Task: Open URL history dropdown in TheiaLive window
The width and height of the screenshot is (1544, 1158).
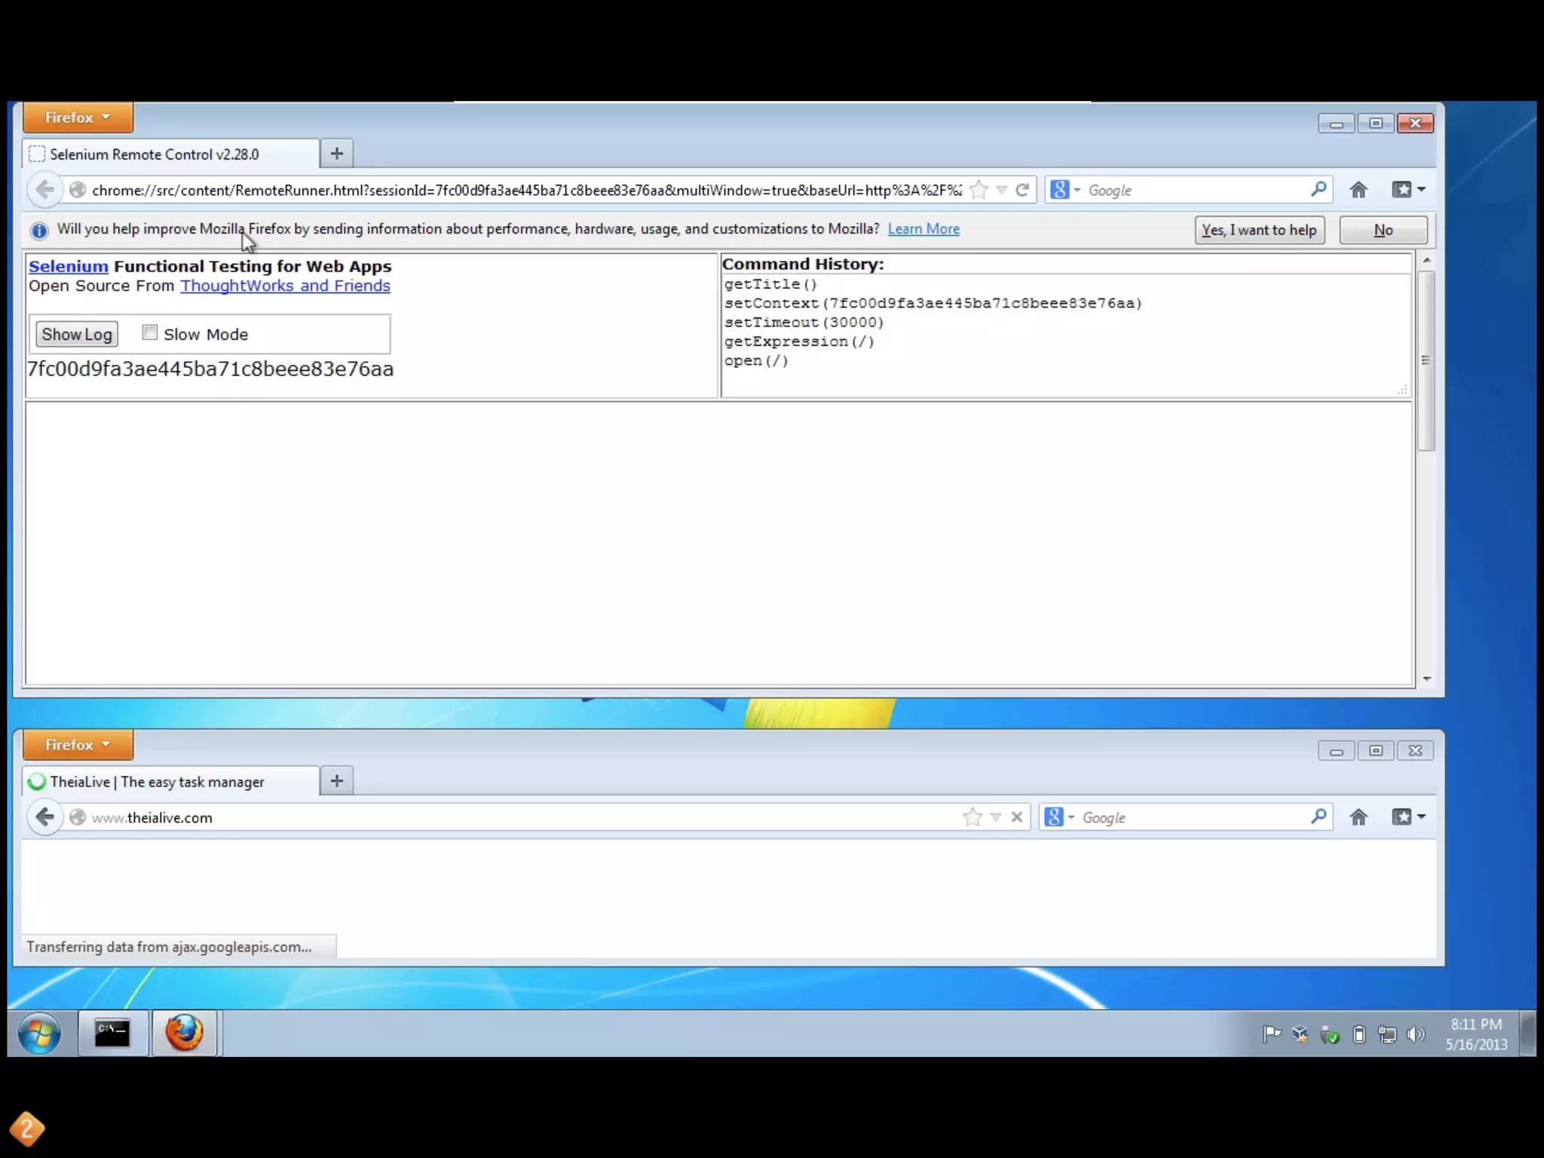Action: click(x=995, y=817)
